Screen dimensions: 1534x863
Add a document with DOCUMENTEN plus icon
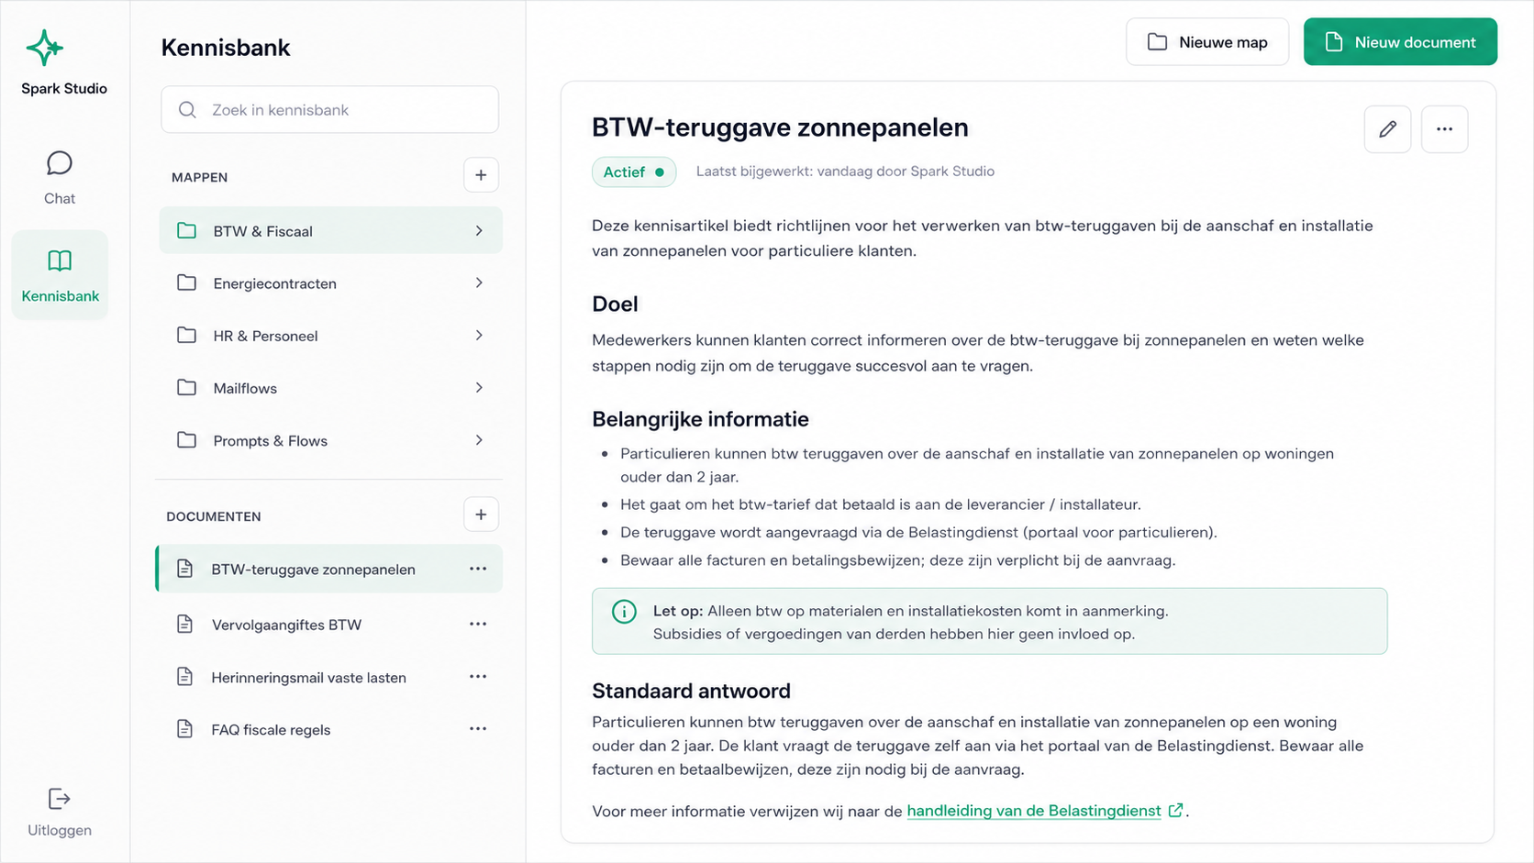[x=481, y=514]
